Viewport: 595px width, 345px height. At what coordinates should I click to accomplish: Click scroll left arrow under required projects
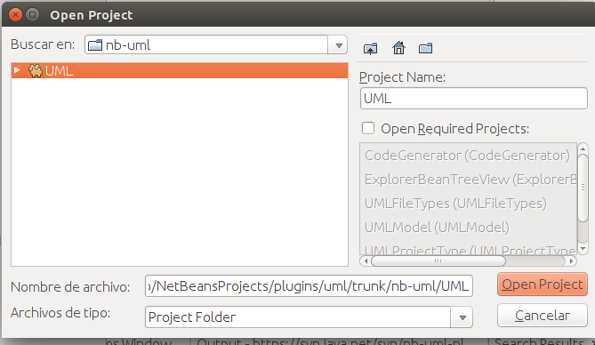[366, 261]
